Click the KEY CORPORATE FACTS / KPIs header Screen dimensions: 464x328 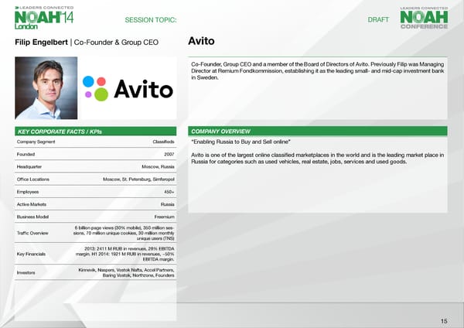pyautogui.click(x=58, y=131)
